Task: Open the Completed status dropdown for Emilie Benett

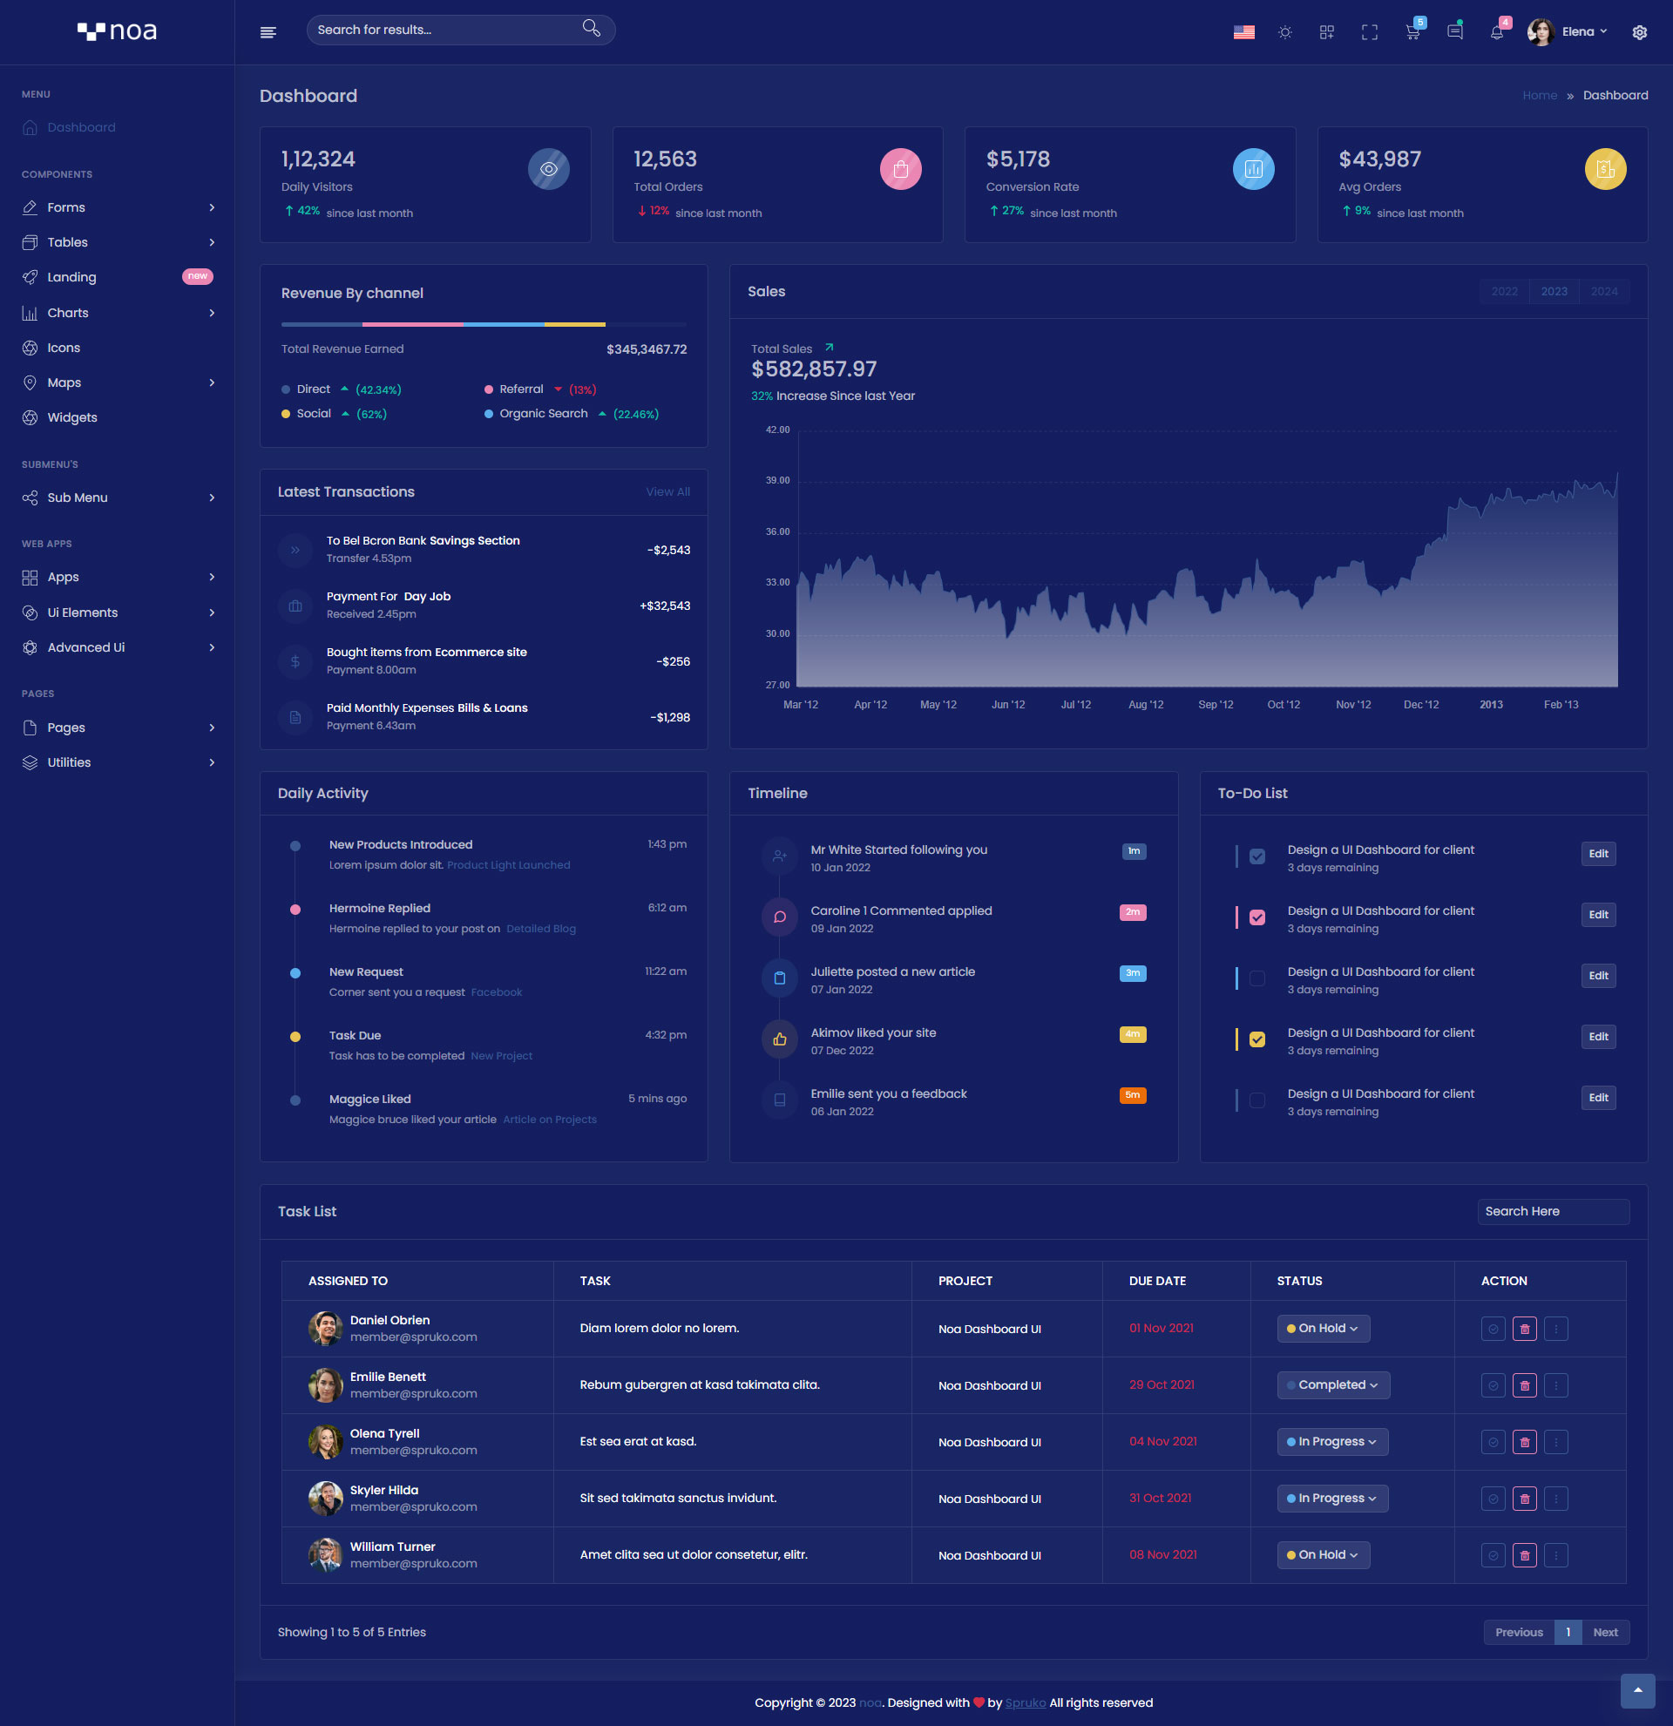Action: tap(1332, 1384)
